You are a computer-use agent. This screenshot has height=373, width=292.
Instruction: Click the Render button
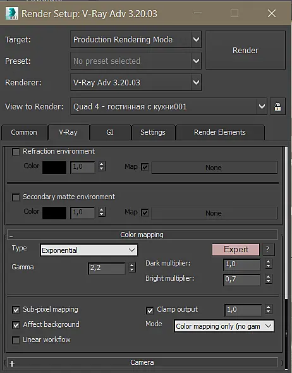click(x=245, y=50)
